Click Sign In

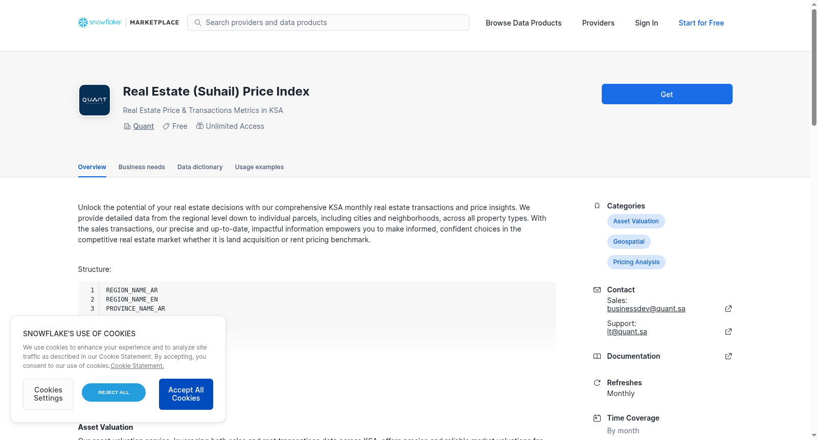[646, 23]
